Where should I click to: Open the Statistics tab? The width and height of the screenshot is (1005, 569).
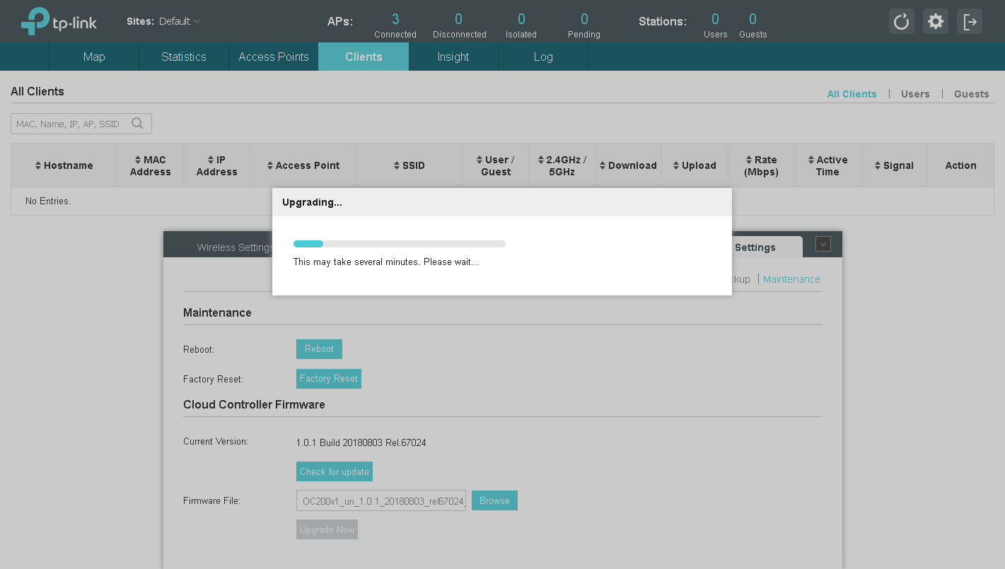[184, 57]
